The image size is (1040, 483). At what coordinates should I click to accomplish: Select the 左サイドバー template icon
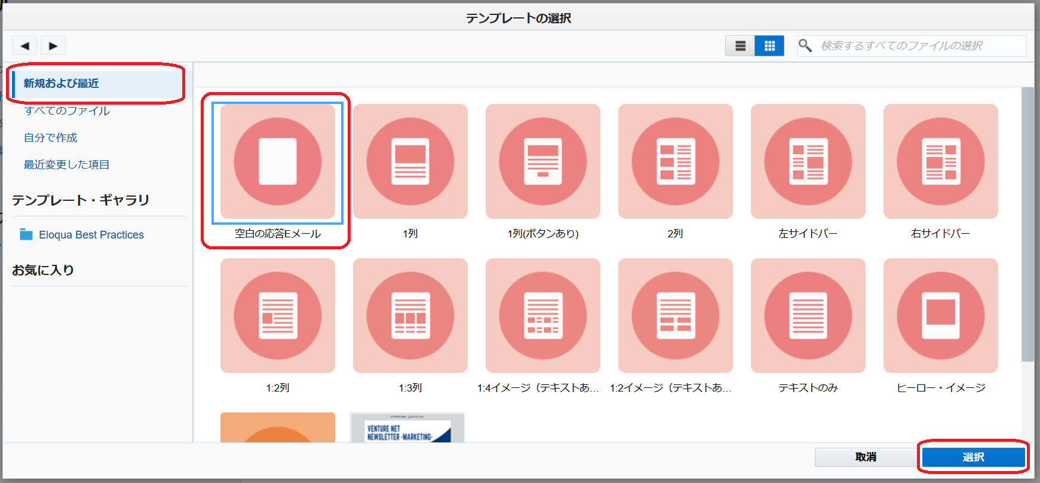tap(808, 161)
